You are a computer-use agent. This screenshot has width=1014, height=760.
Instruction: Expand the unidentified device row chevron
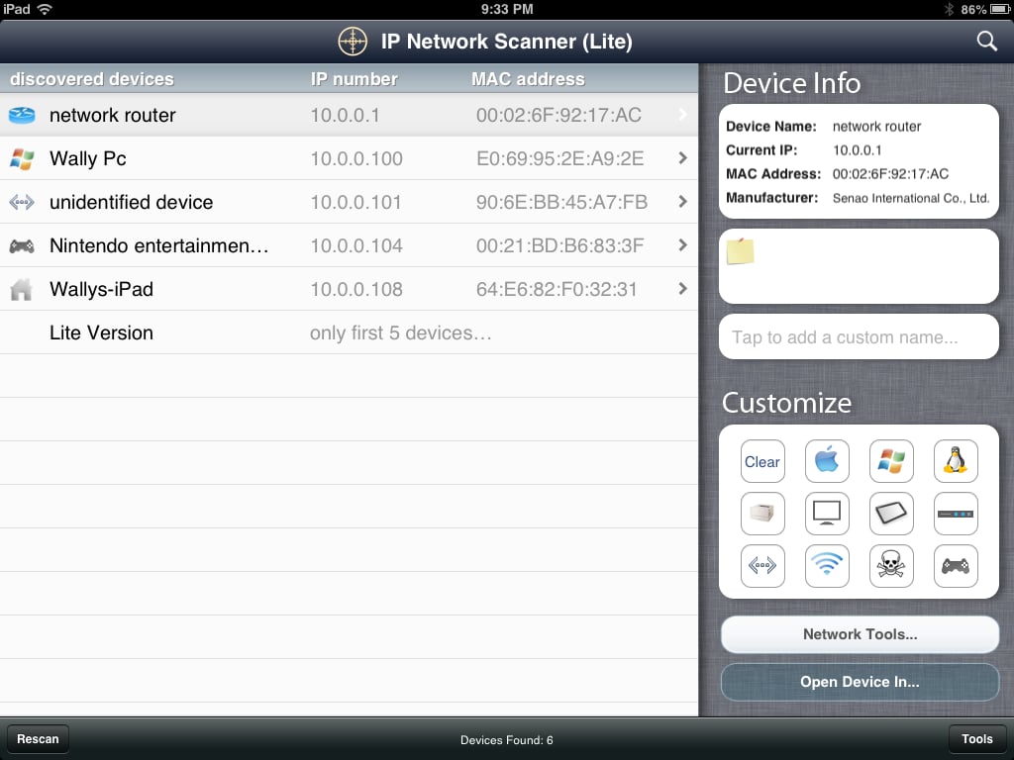(x=683, y=202)
